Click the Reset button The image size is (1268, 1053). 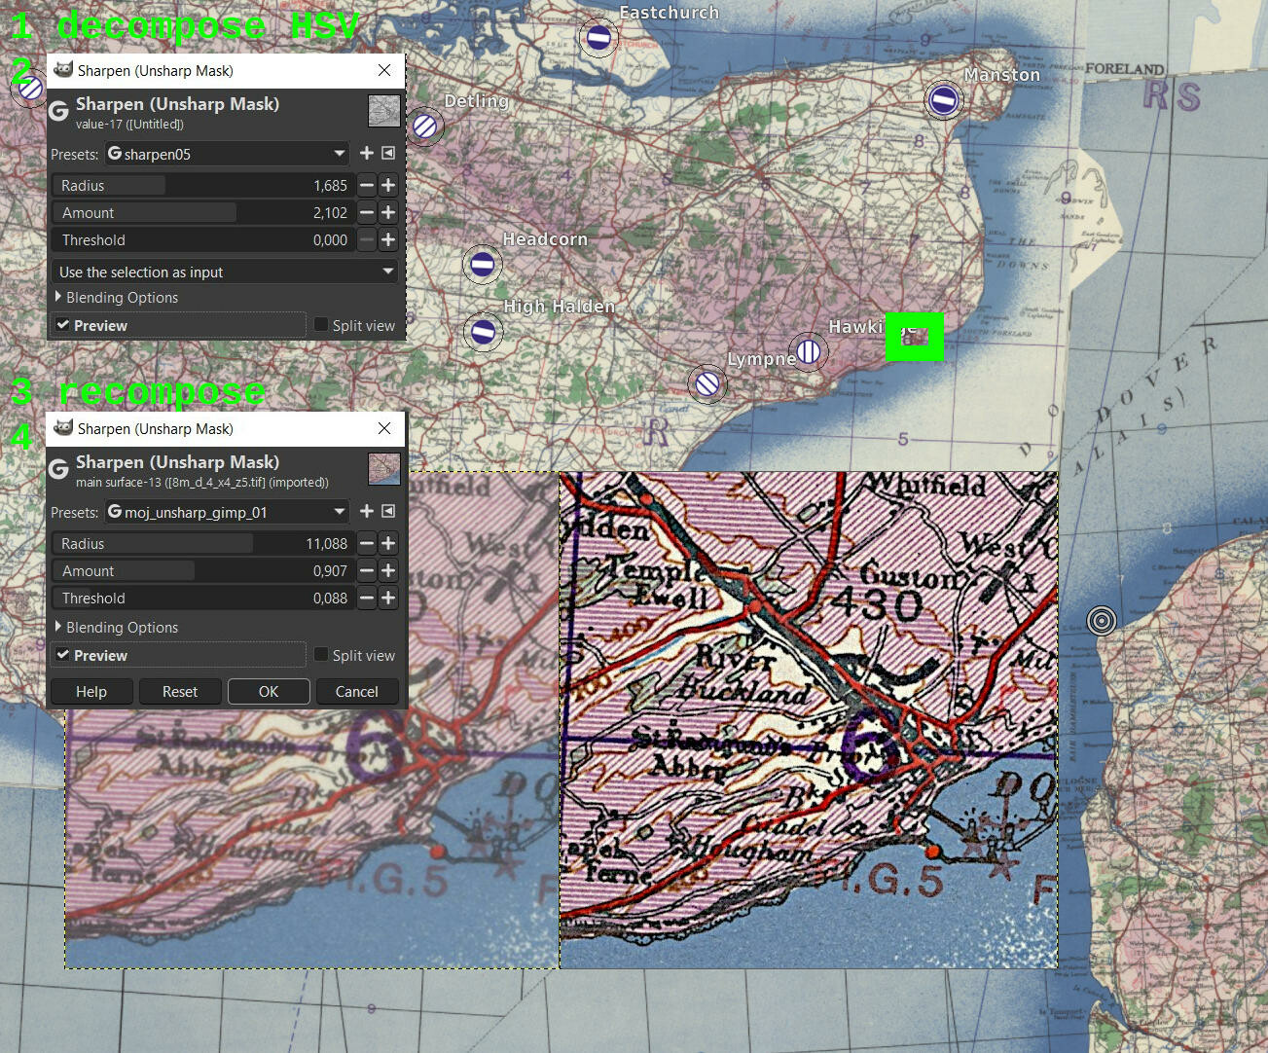click(180, 691)
